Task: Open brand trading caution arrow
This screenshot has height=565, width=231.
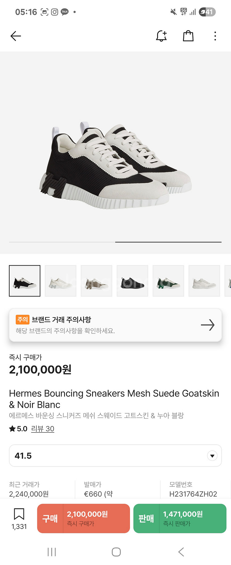Action: 208,325
